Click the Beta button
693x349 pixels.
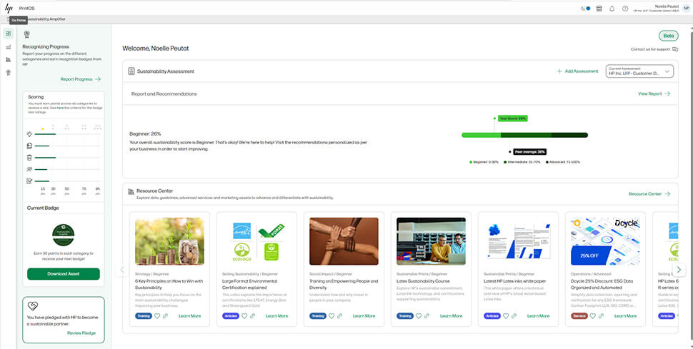click(668, 36)
